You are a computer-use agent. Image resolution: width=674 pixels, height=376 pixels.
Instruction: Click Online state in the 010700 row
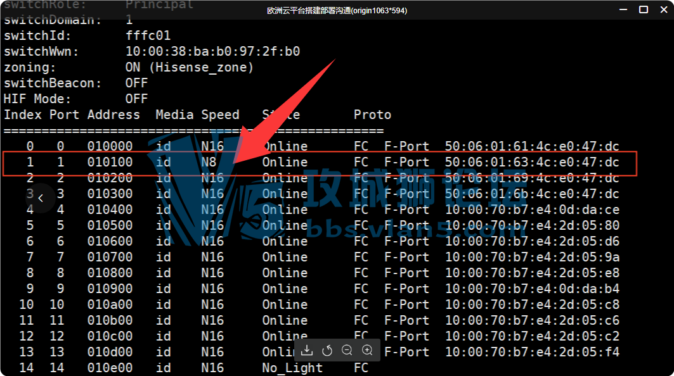tap(285, 257)
